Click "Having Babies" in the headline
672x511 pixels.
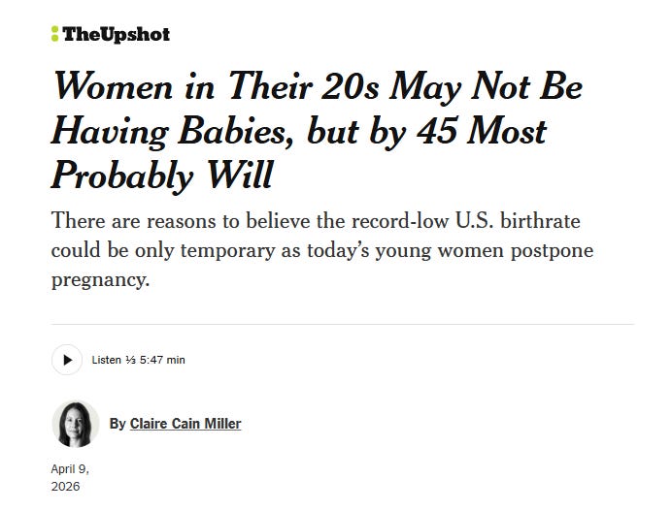click(169, 132)
